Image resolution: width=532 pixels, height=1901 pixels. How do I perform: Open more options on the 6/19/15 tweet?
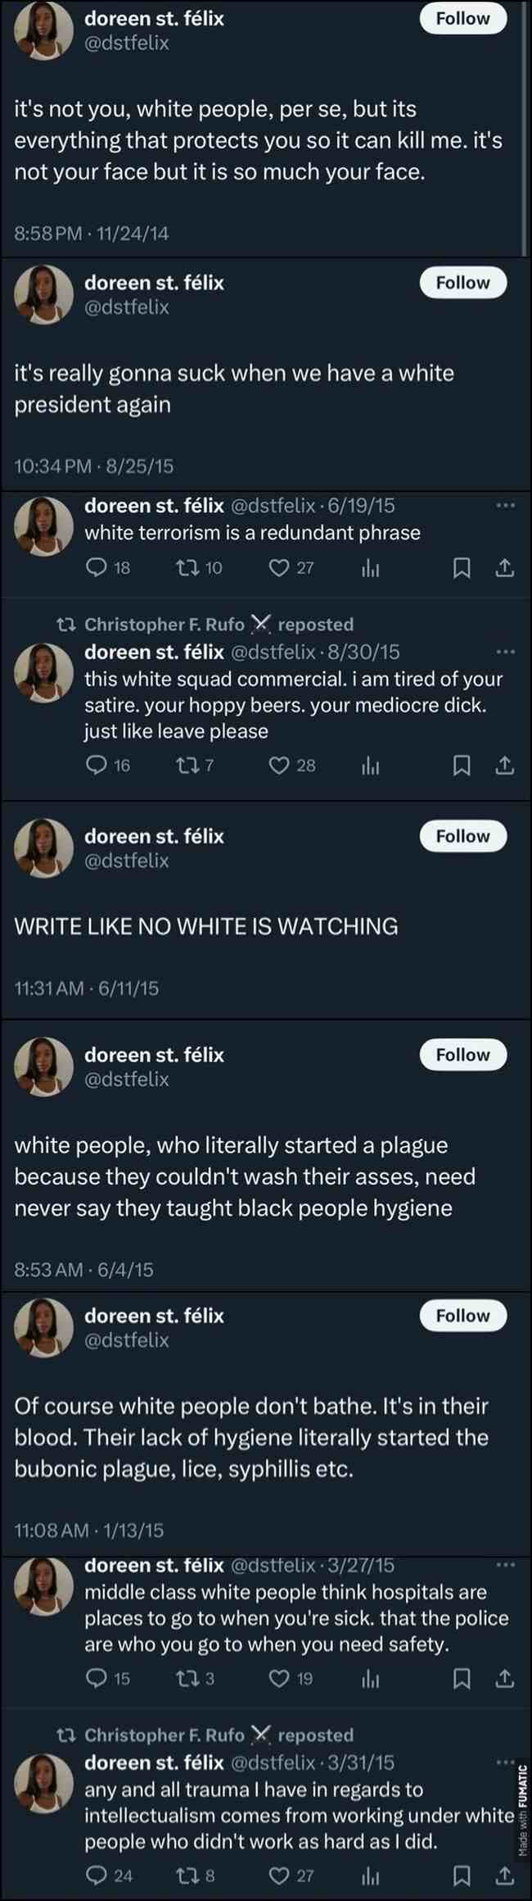[505, 505]
